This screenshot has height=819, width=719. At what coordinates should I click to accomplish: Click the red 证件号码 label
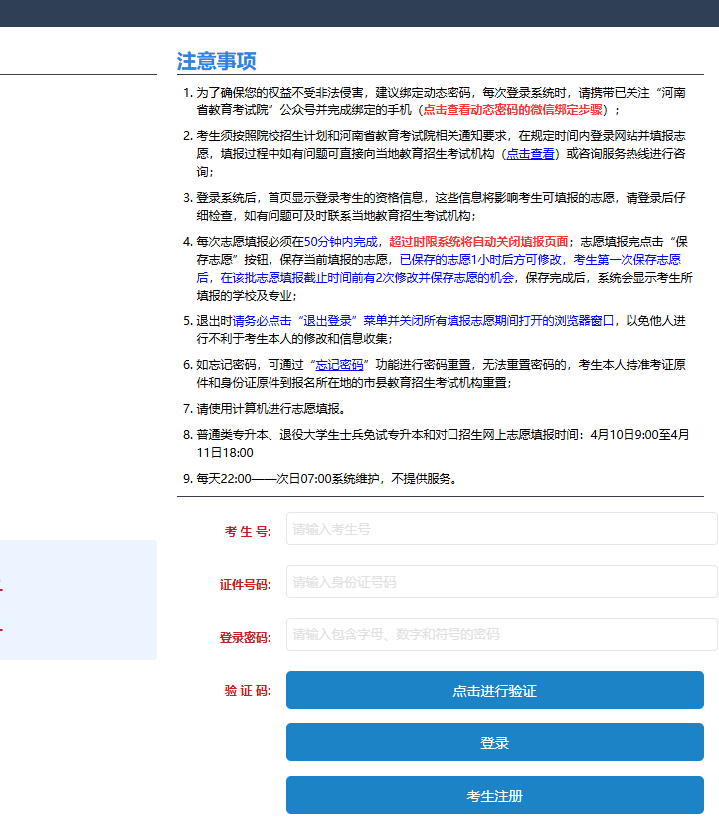click(245, 584)
